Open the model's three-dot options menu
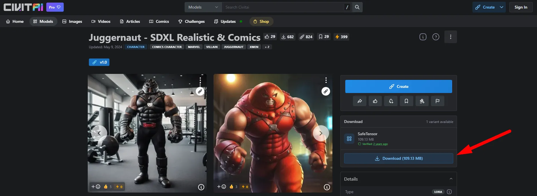537x196 pixels. (451, 37)
